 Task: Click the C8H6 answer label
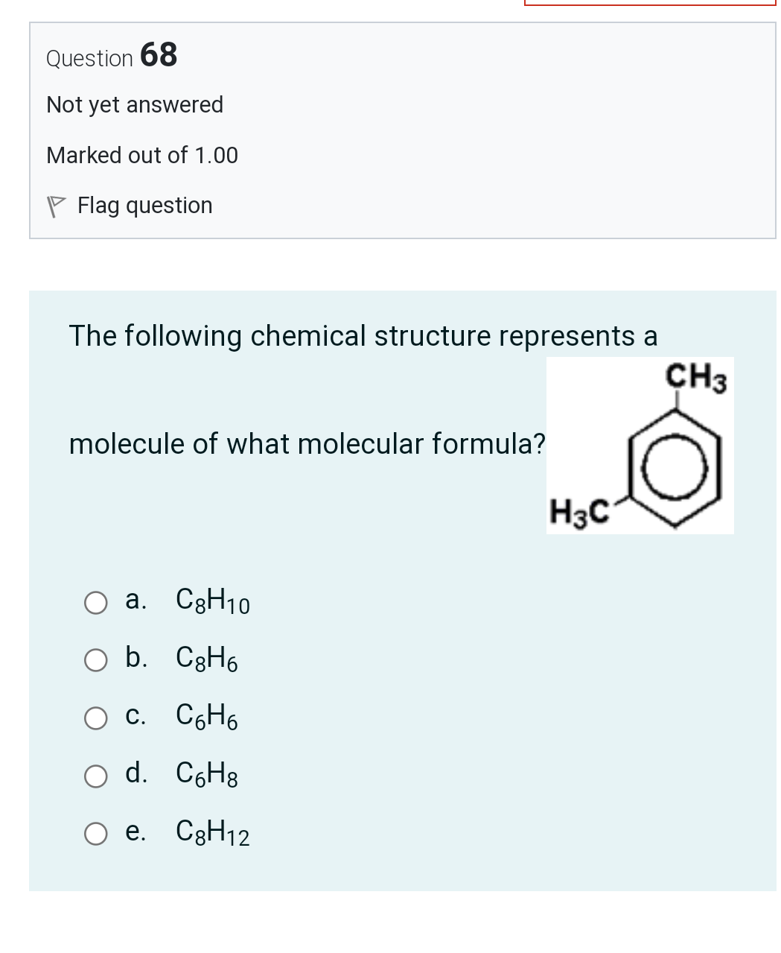[207, 659]
